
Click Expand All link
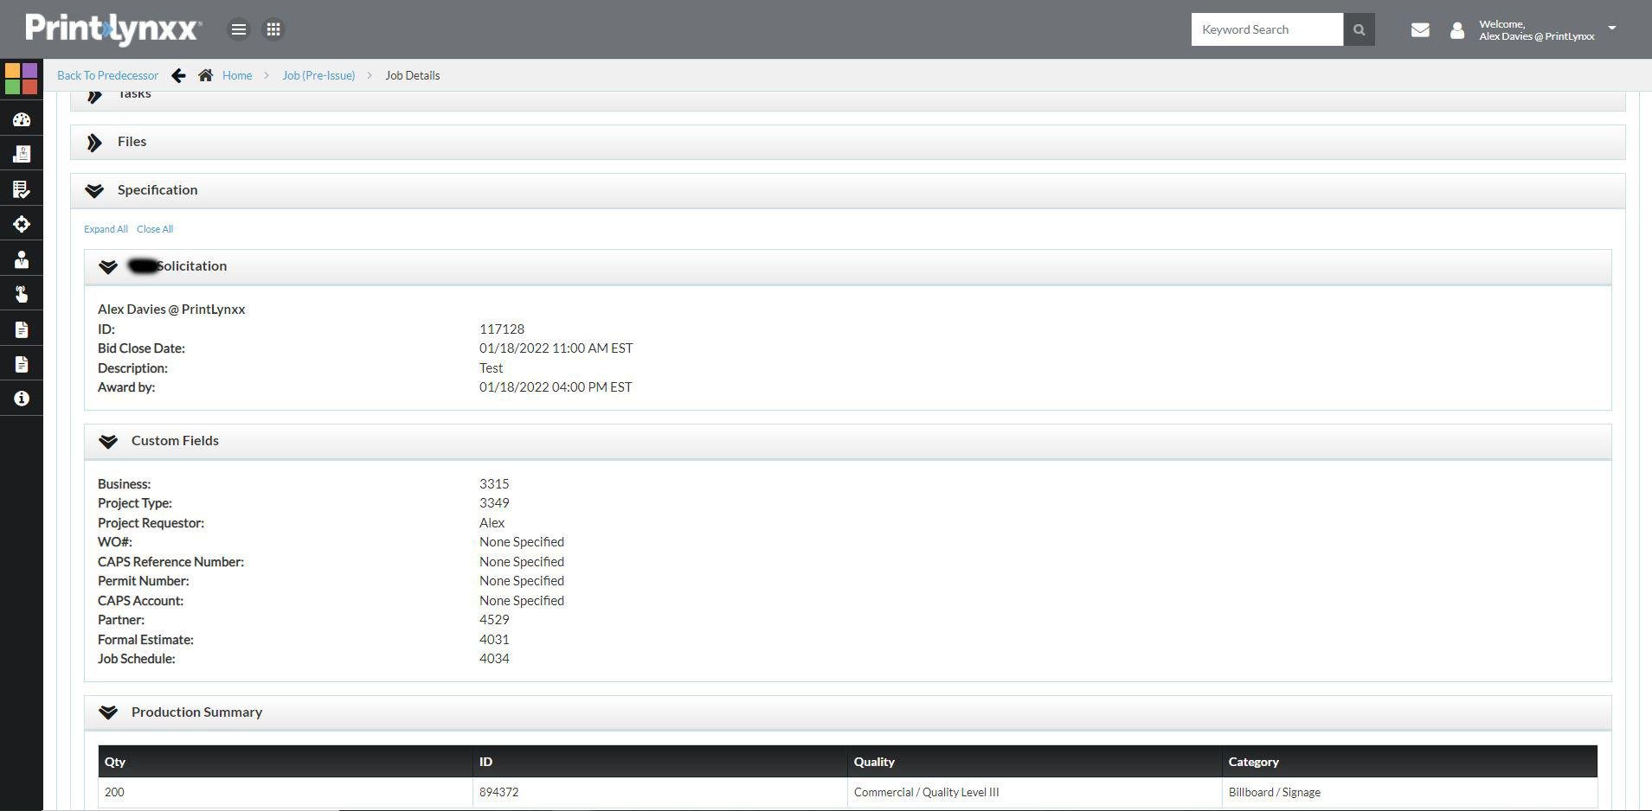tap(106, 229)
